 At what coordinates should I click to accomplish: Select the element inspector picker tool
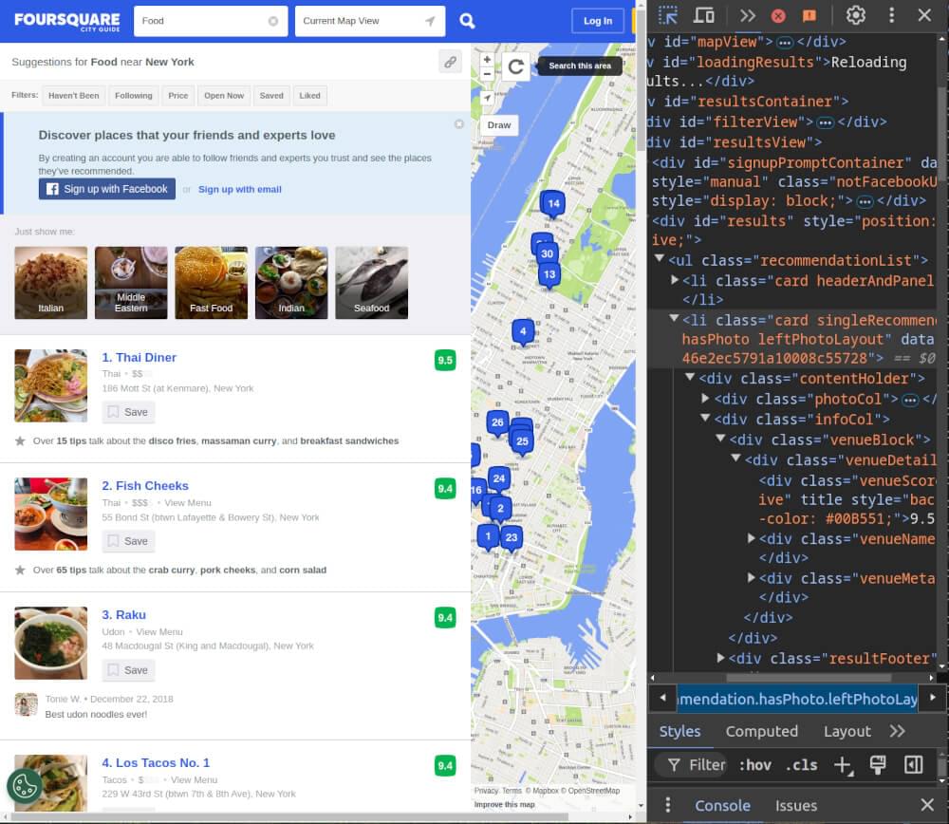(x=669, y=15)
